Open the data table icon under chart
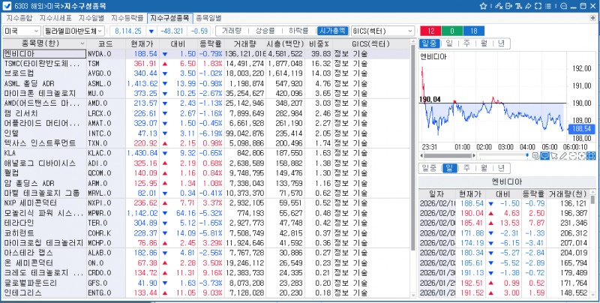The height and width of the screenshot is (303, 600). coord(535,156)
